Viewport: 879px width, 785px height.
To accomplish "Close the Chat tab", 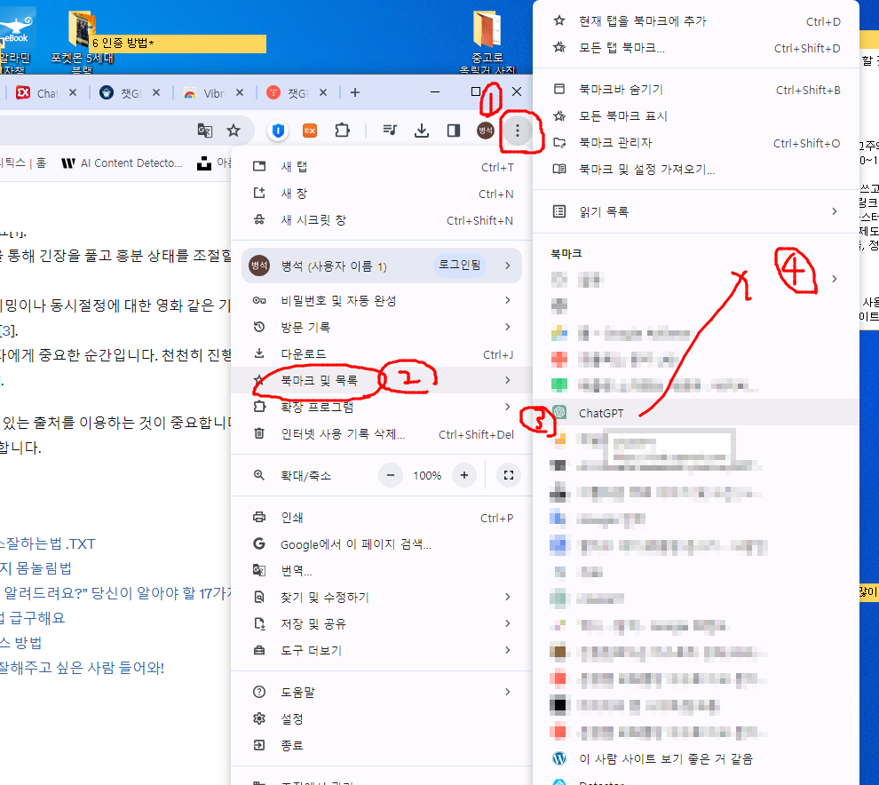I will 73,92.
